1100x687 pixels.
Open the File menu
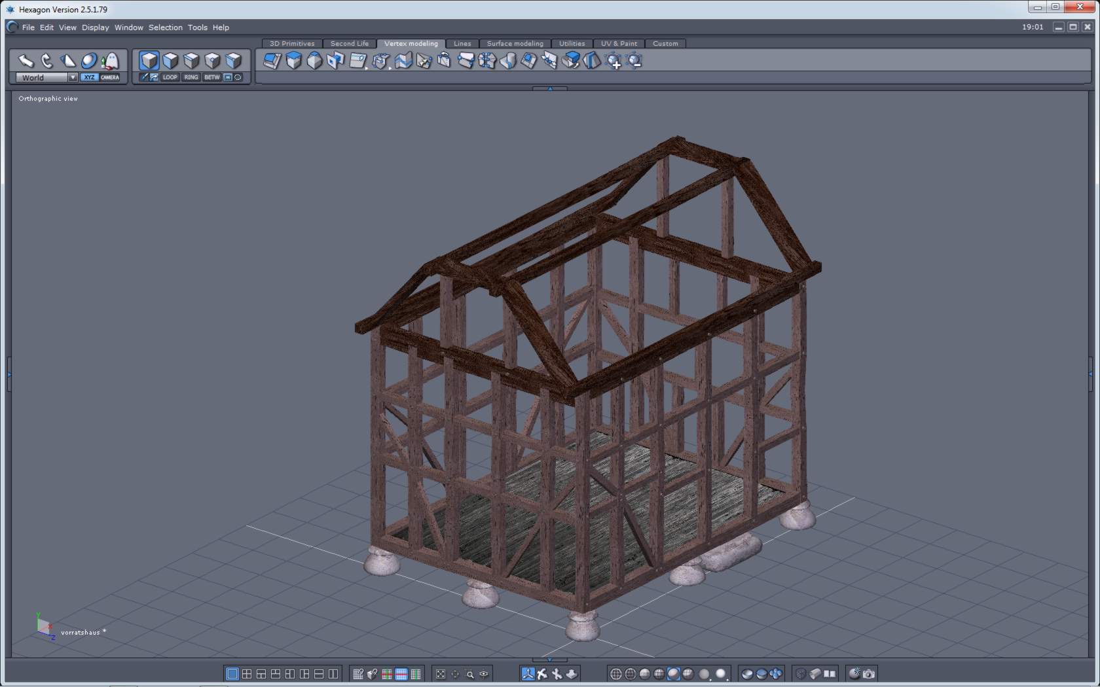click(28, 27)
